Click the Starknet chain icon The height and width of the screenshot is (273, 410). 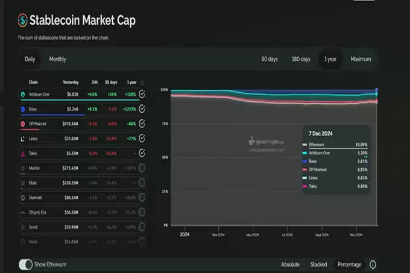(x=23, y=198)
